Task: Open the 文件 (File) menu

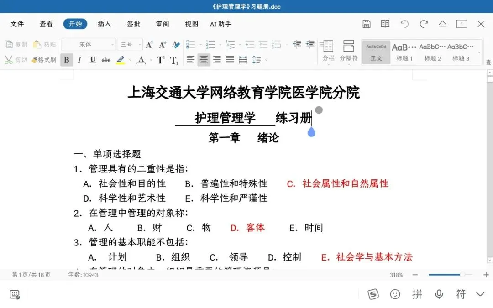Action: point(17,24)
